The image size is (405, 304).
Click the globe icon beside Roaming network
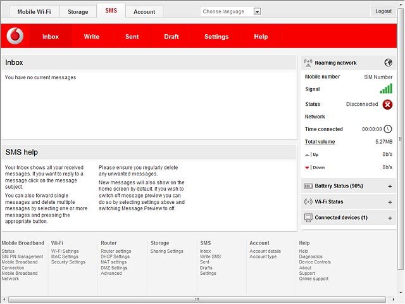point(388,63)
